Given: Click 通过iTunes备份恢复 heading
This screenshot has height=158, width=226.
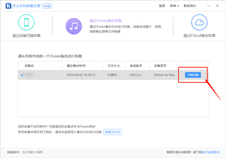Looking at the screenshot, I should pos(105,21).
